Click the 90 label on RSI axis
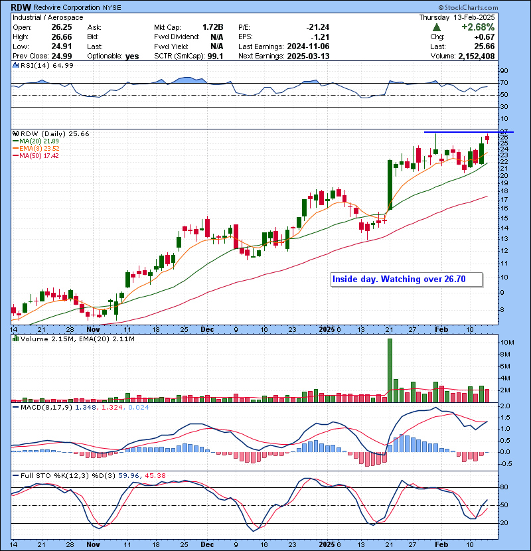Screen dimensions: 531x551 click(504, 71)
